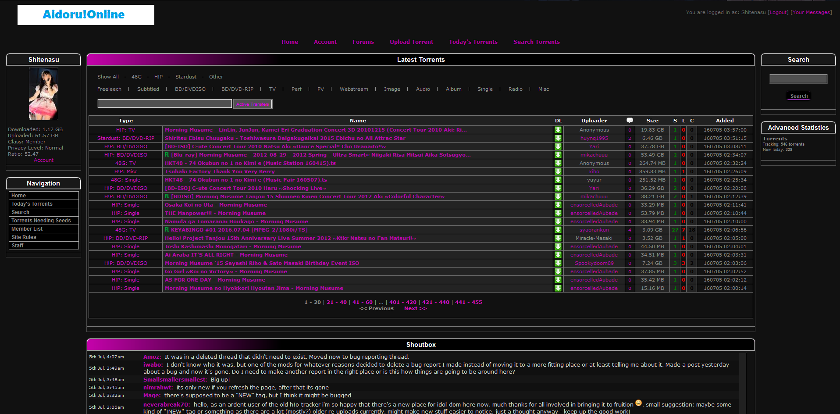This screenshot has height=414, width=840.
Task: Click download arrow for Sayashi Riho Birthday Event ISO
Action: pyautogui.click(x=558, y=263)
